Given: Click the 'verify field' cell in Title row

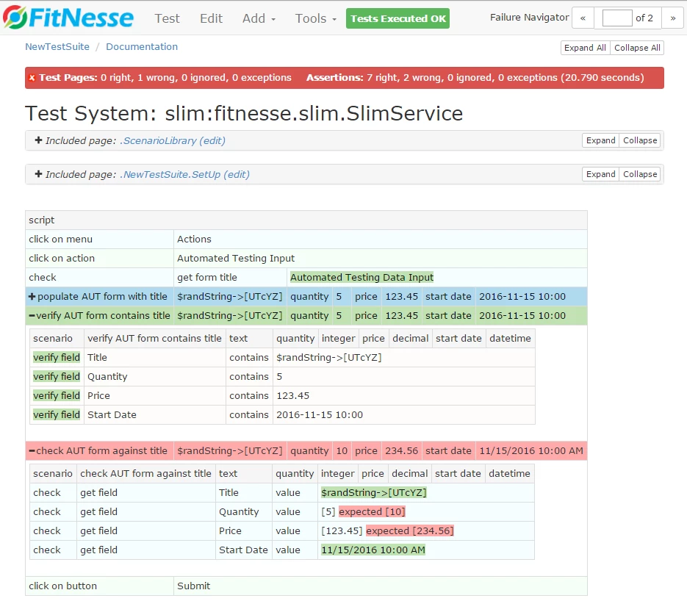Looking at the screenshot, I should coord(57,358).
